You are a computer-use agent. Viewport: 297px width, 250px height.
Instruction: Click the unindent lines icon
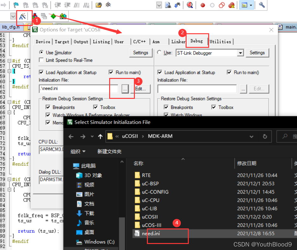[67, 5]
